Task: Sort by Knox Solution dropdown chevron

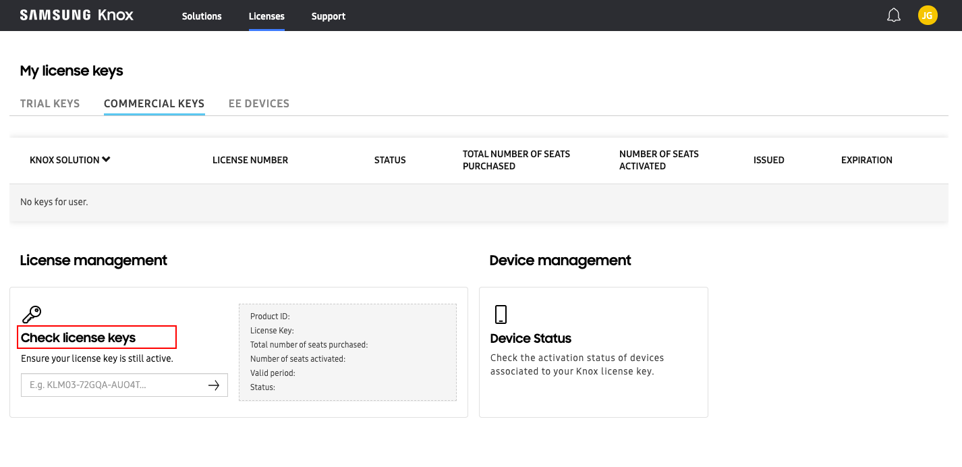Action: (106, 160)
